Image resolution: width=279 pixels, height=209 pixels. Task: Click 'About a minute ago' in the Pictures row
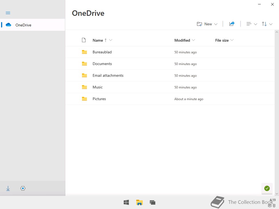(189, 99)
